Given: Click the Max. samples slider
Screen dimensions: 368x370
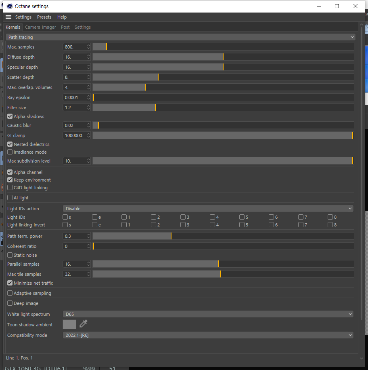Looking at the screenshot, I should pyautogui.click(x=224, y=47).
